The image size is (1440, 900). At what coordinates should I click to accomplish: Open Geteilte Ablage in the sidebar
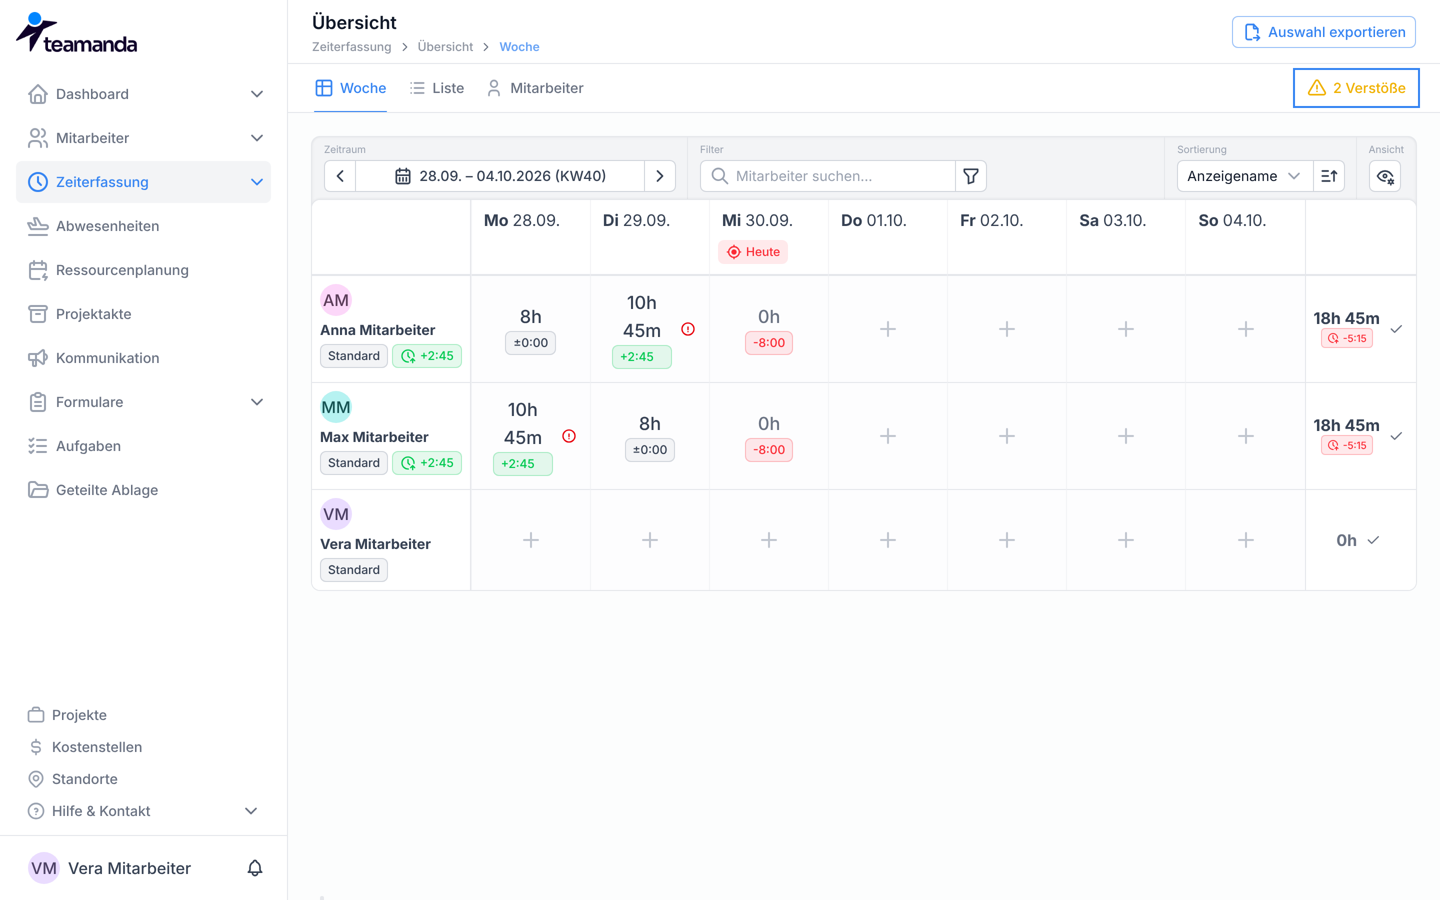point(143,490)
